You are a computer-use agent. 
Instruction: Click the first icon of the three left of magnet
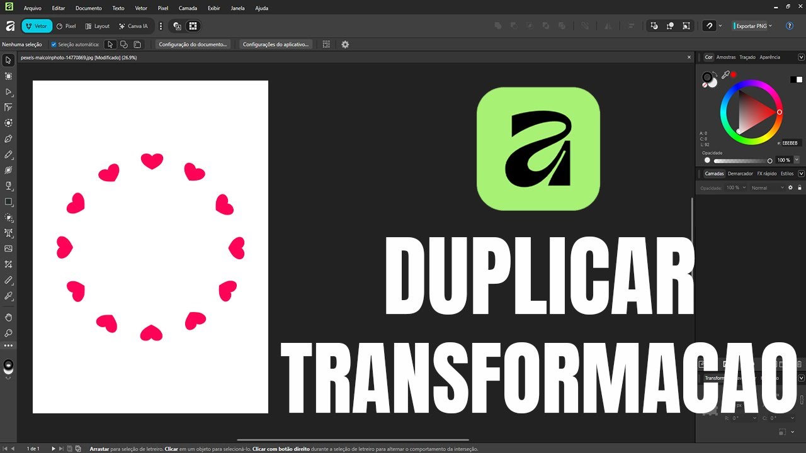tap(654, 26)
